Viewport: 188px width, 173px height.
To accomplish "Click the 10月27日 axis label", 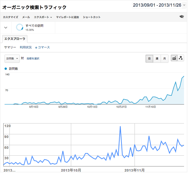I will point(121,107).
